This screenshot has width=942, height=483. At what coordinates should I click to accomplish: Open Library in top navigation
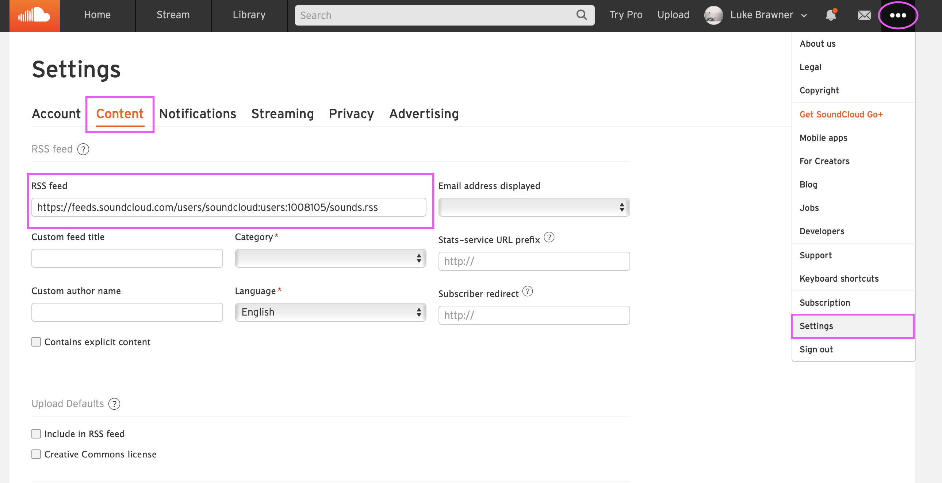click(249, 15)
